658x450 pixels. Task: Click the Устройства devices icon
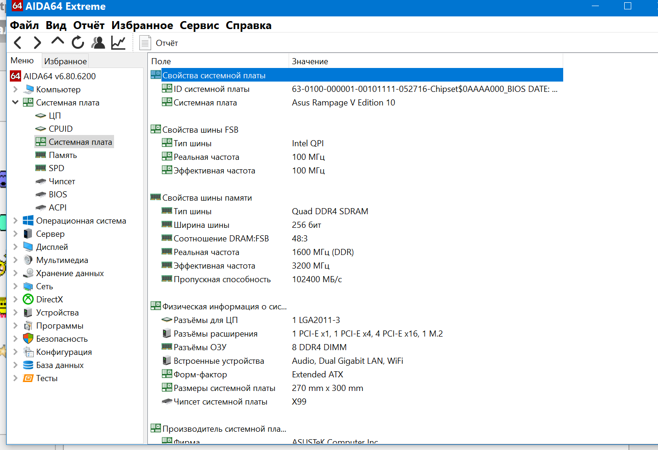[28, 313]
